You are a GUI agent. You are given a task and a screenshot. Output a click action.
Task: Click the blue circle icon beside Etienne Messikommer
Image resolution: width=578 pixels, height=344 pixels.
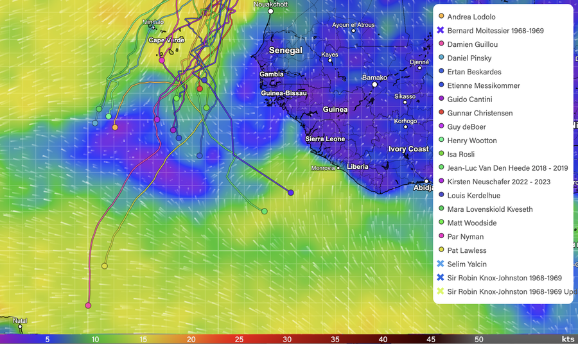(x=441, y=85)
